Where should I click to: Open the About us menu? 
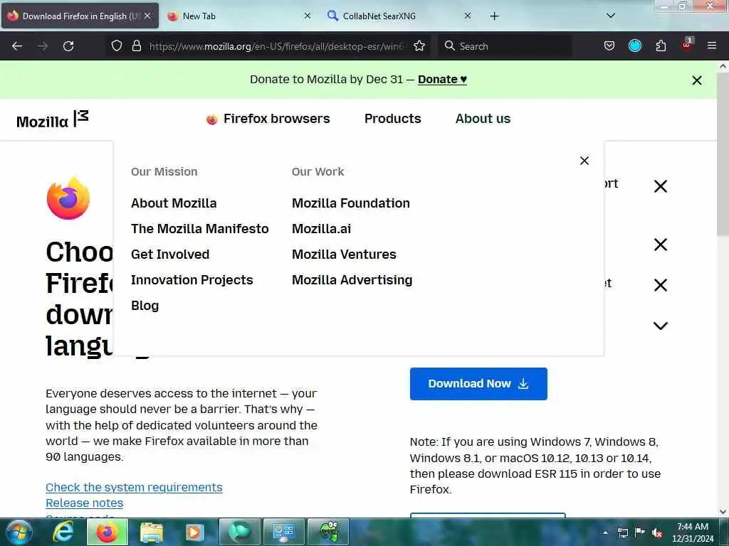[x=483, y=119]
